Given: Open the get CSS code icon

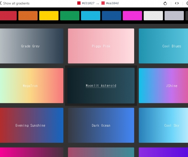Looking at the screenshot, I should [x=177, y=3].
